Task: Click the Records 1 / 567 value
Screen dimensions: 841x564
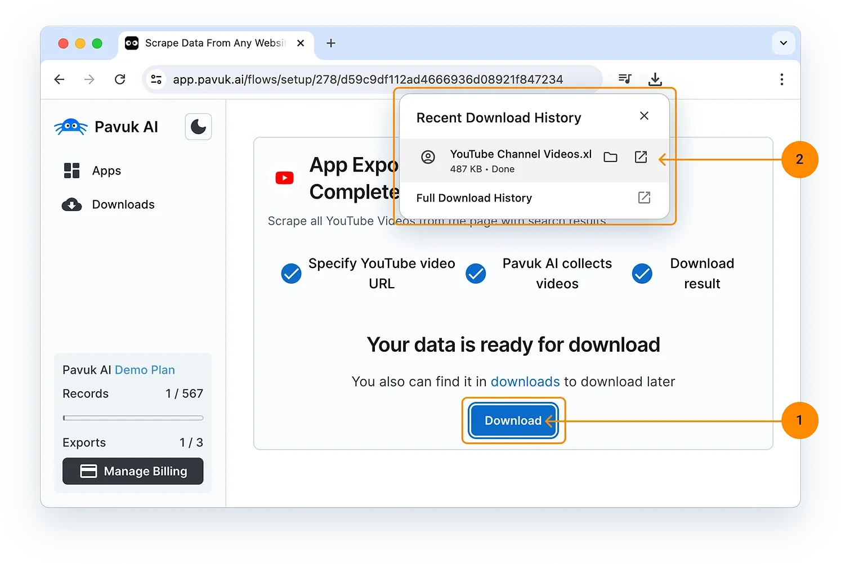Action: 184,393
